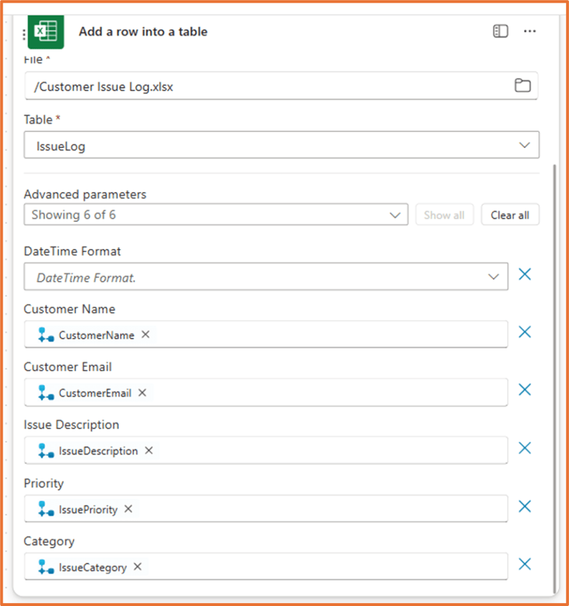
Task: Clear the Priority field using the blue X
Action: click(525, 506)
